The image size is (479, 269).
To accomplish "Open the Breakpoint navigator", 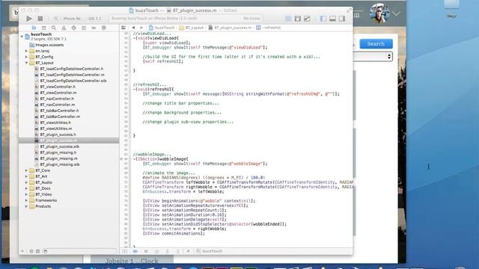I will pyautogui.click(x=94, y=28).
